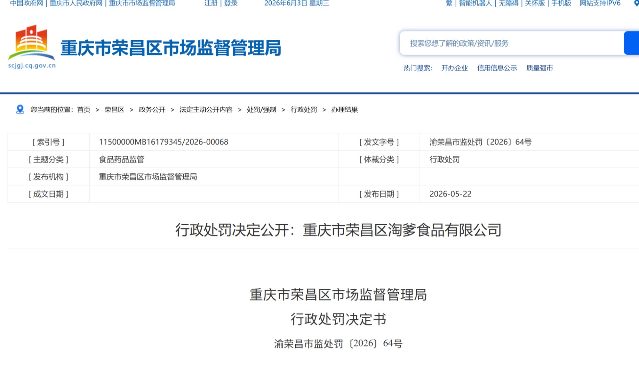Focus the policy search input field

coord(512,43)
